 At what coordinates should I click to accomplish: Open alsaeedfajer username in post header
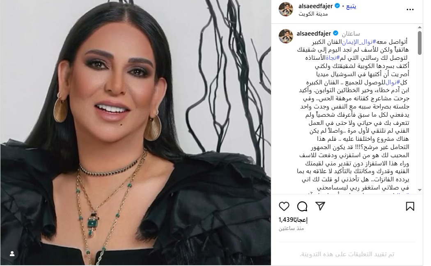coord(316,6)
